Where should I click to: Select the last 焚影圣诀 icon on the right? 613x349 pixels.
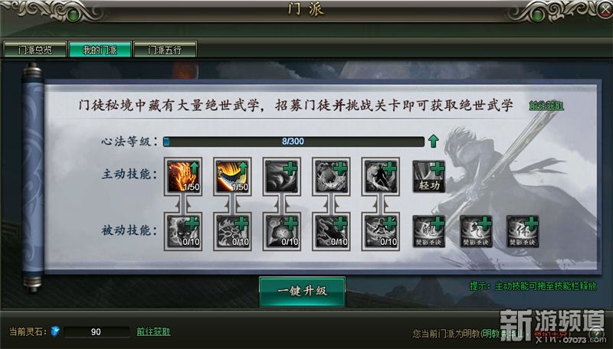click(x=523, y=231)
